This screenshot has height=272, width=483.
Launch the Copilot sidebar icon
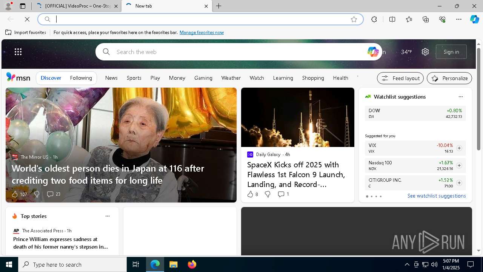[475, 19]
